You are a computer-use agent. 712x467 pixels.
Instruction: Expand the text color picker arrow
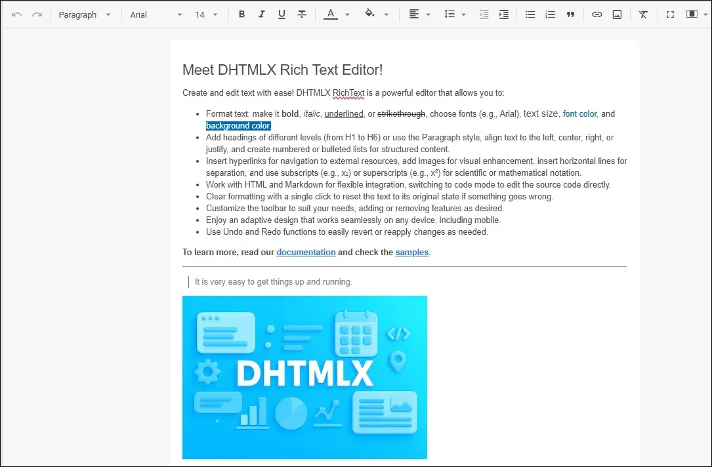click(347, 14)
